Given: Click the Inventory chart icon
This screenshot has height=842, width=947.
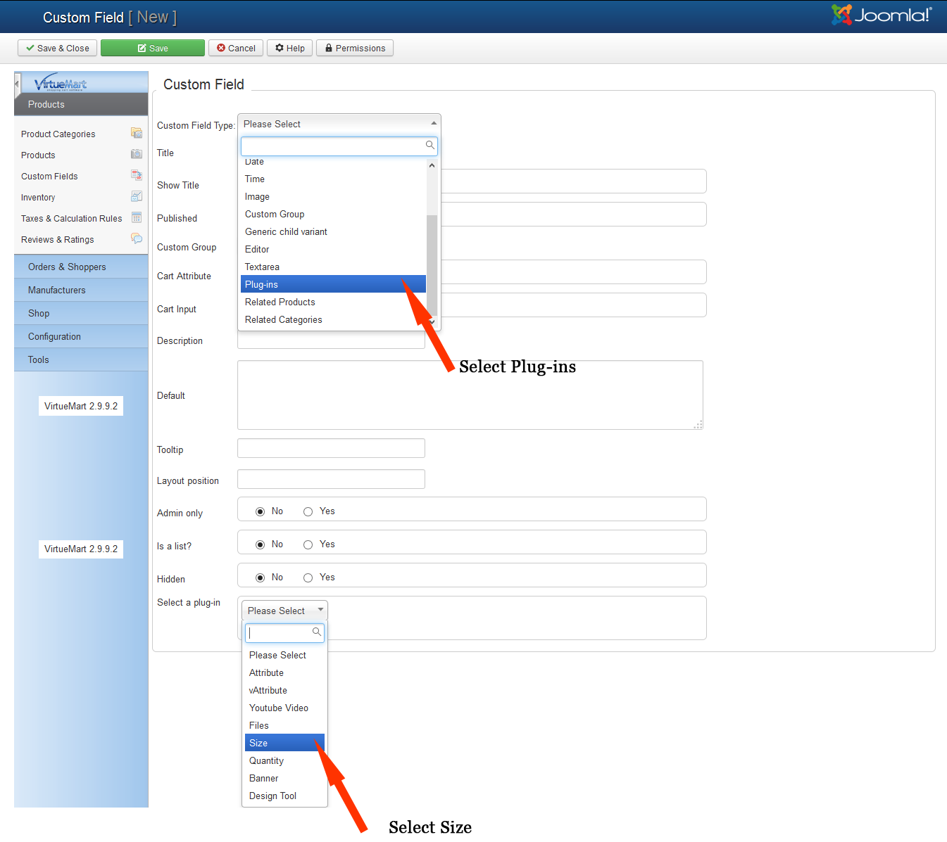Looking at the screenshot, I should point(137,196).
